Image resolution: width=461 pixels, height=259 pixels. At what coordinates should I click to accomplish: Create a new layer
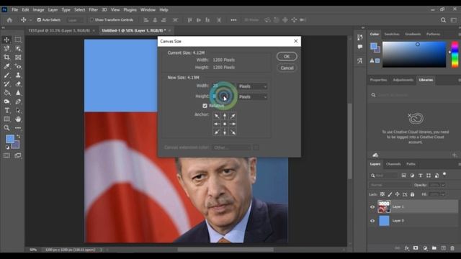click(444, 248)
